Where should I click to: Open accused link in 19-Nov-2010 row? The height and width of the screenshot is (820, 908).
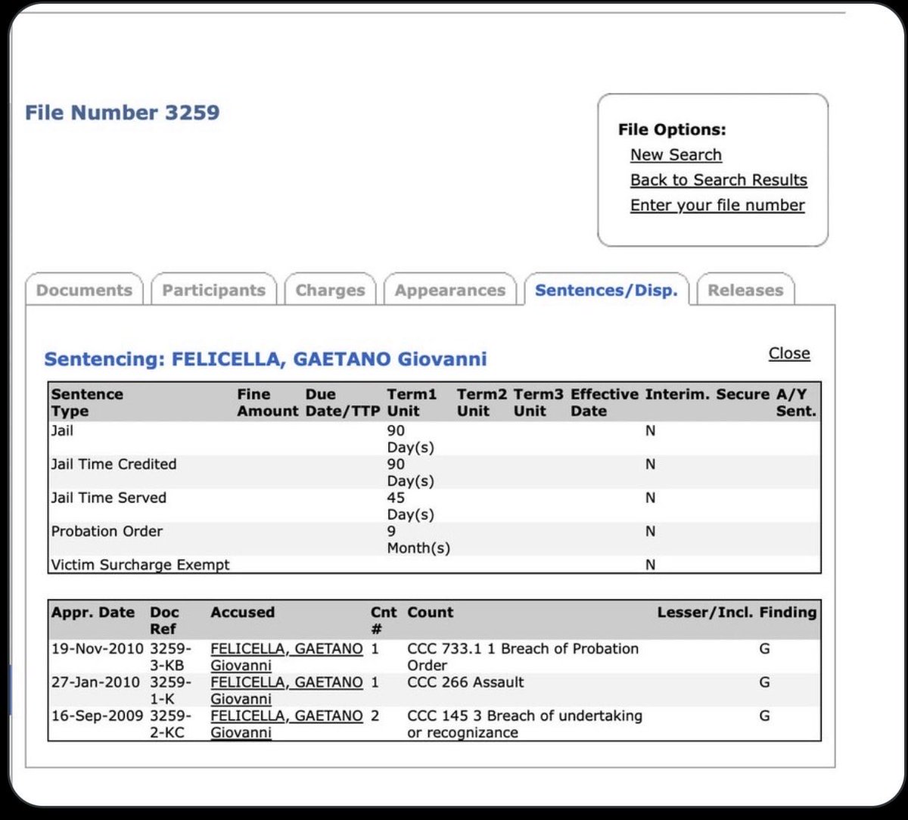(x=286, y=657)
